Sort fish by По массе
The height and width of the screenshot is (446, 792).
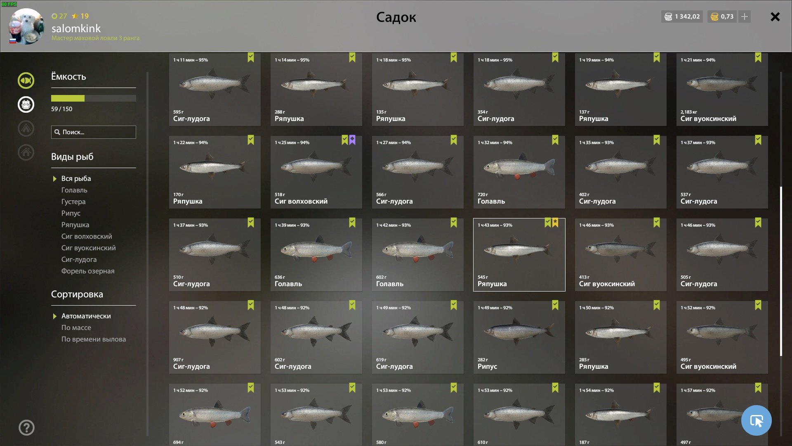[76, 327]
